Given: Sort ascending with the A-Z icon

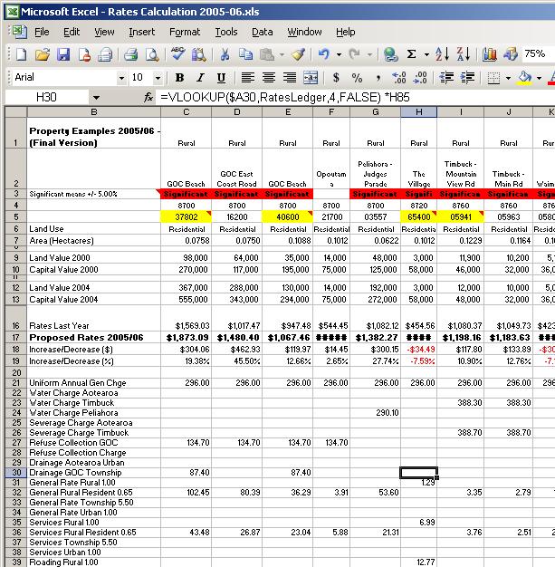Looking at the screenshot, I should (442, 54).
